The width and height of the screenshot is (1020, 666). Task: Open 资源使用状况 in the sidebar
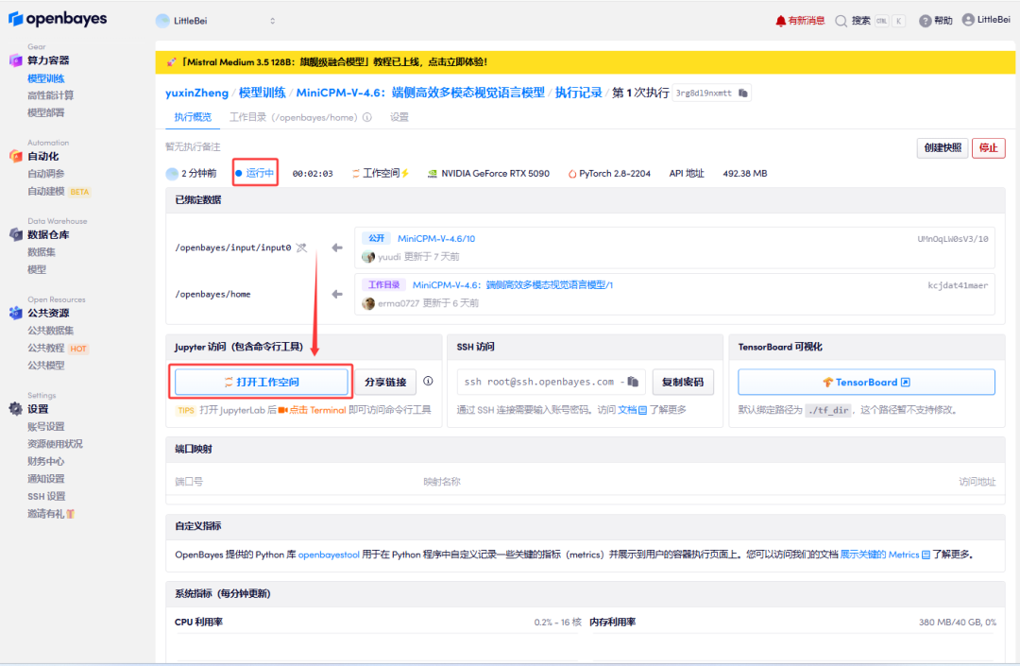pos(56,444)
